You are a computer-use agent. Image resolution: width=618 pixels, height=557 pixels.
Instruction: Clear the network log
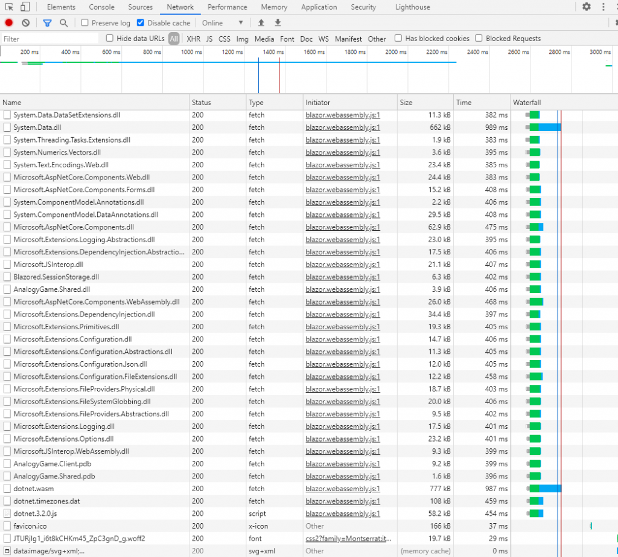(x=26, y=23)
